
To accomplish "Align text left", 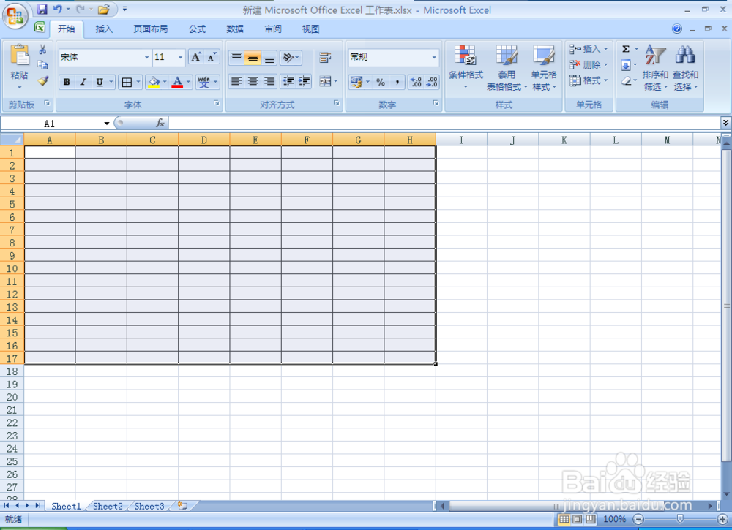I will point(236,81).
